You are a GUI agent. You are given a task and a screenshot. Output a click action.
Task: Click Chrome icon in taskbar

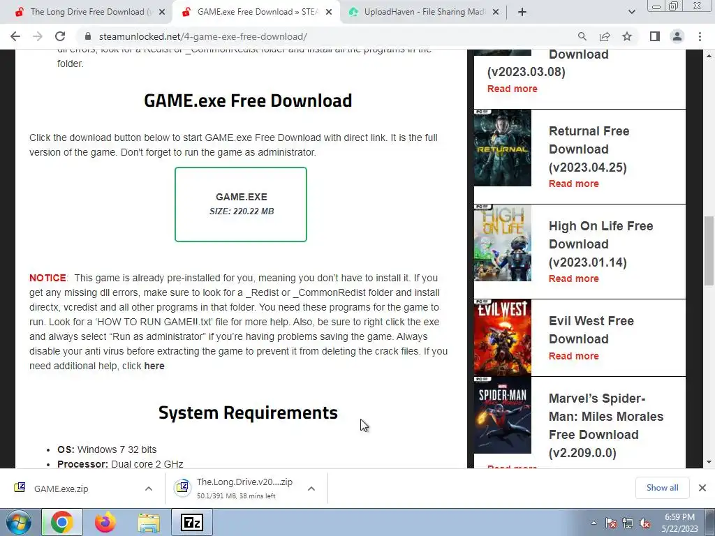click(x=61, y=522)
